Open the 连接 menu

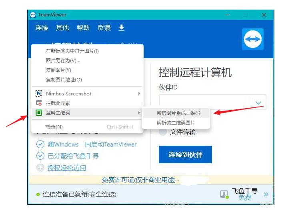pyautogui.click(x=42, y=28)
